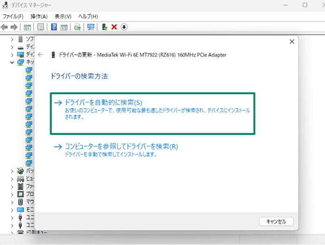Click the update device driver toolbar icon
The image size is (325, 245).
[104, 27]
